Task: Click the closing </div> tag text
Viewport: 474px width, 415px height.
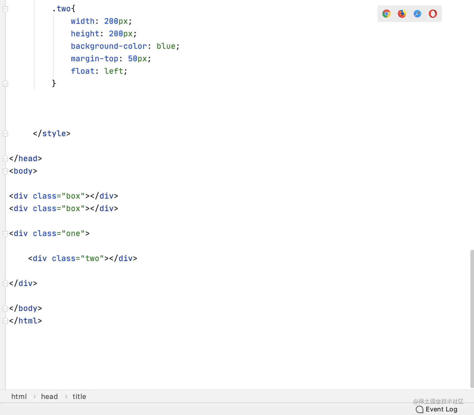Action: [23, 284]
